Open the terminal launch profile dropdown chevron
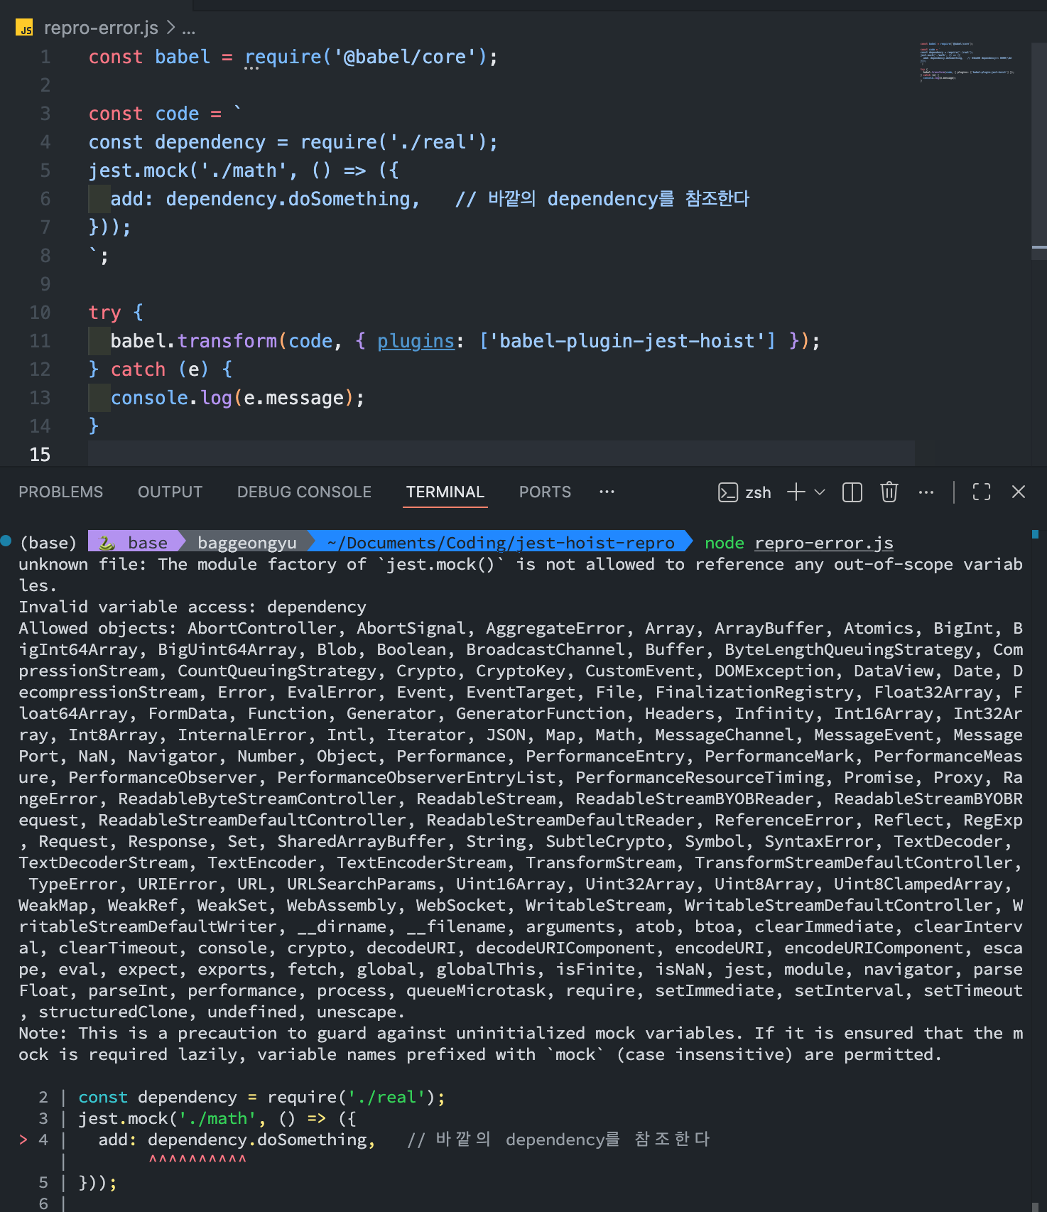Viewport: 1047px width, 1212px height. [x=820, y=492]
